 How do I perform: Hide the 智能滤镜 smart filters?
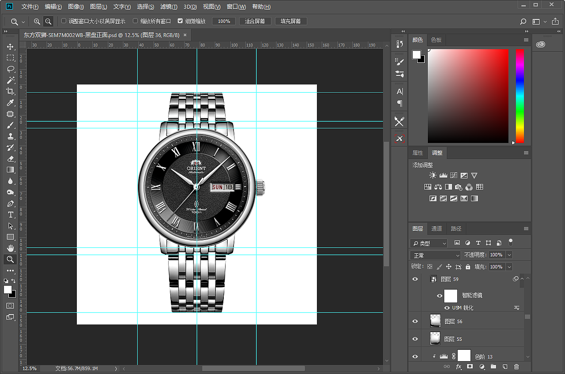tap(440, 295)
